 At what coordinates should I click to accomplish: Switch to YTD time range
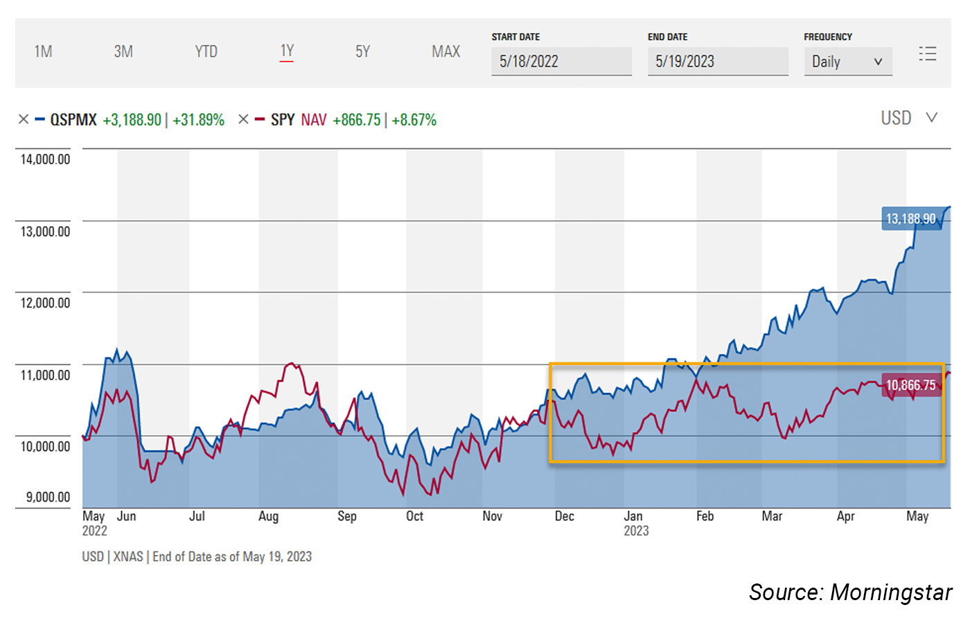(206, 52)
